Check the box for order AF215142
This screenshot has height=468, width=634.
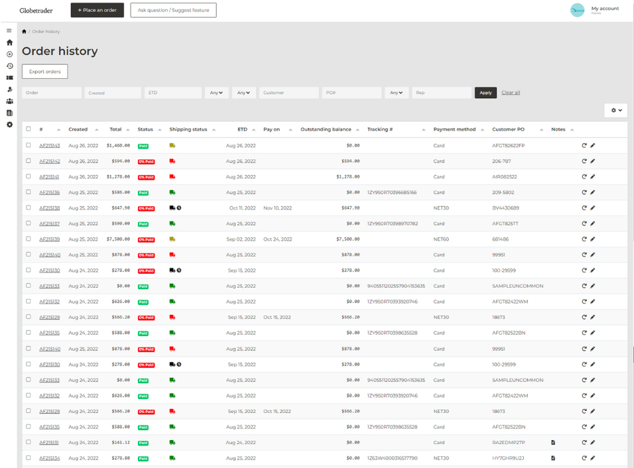[x=29, y=161]
